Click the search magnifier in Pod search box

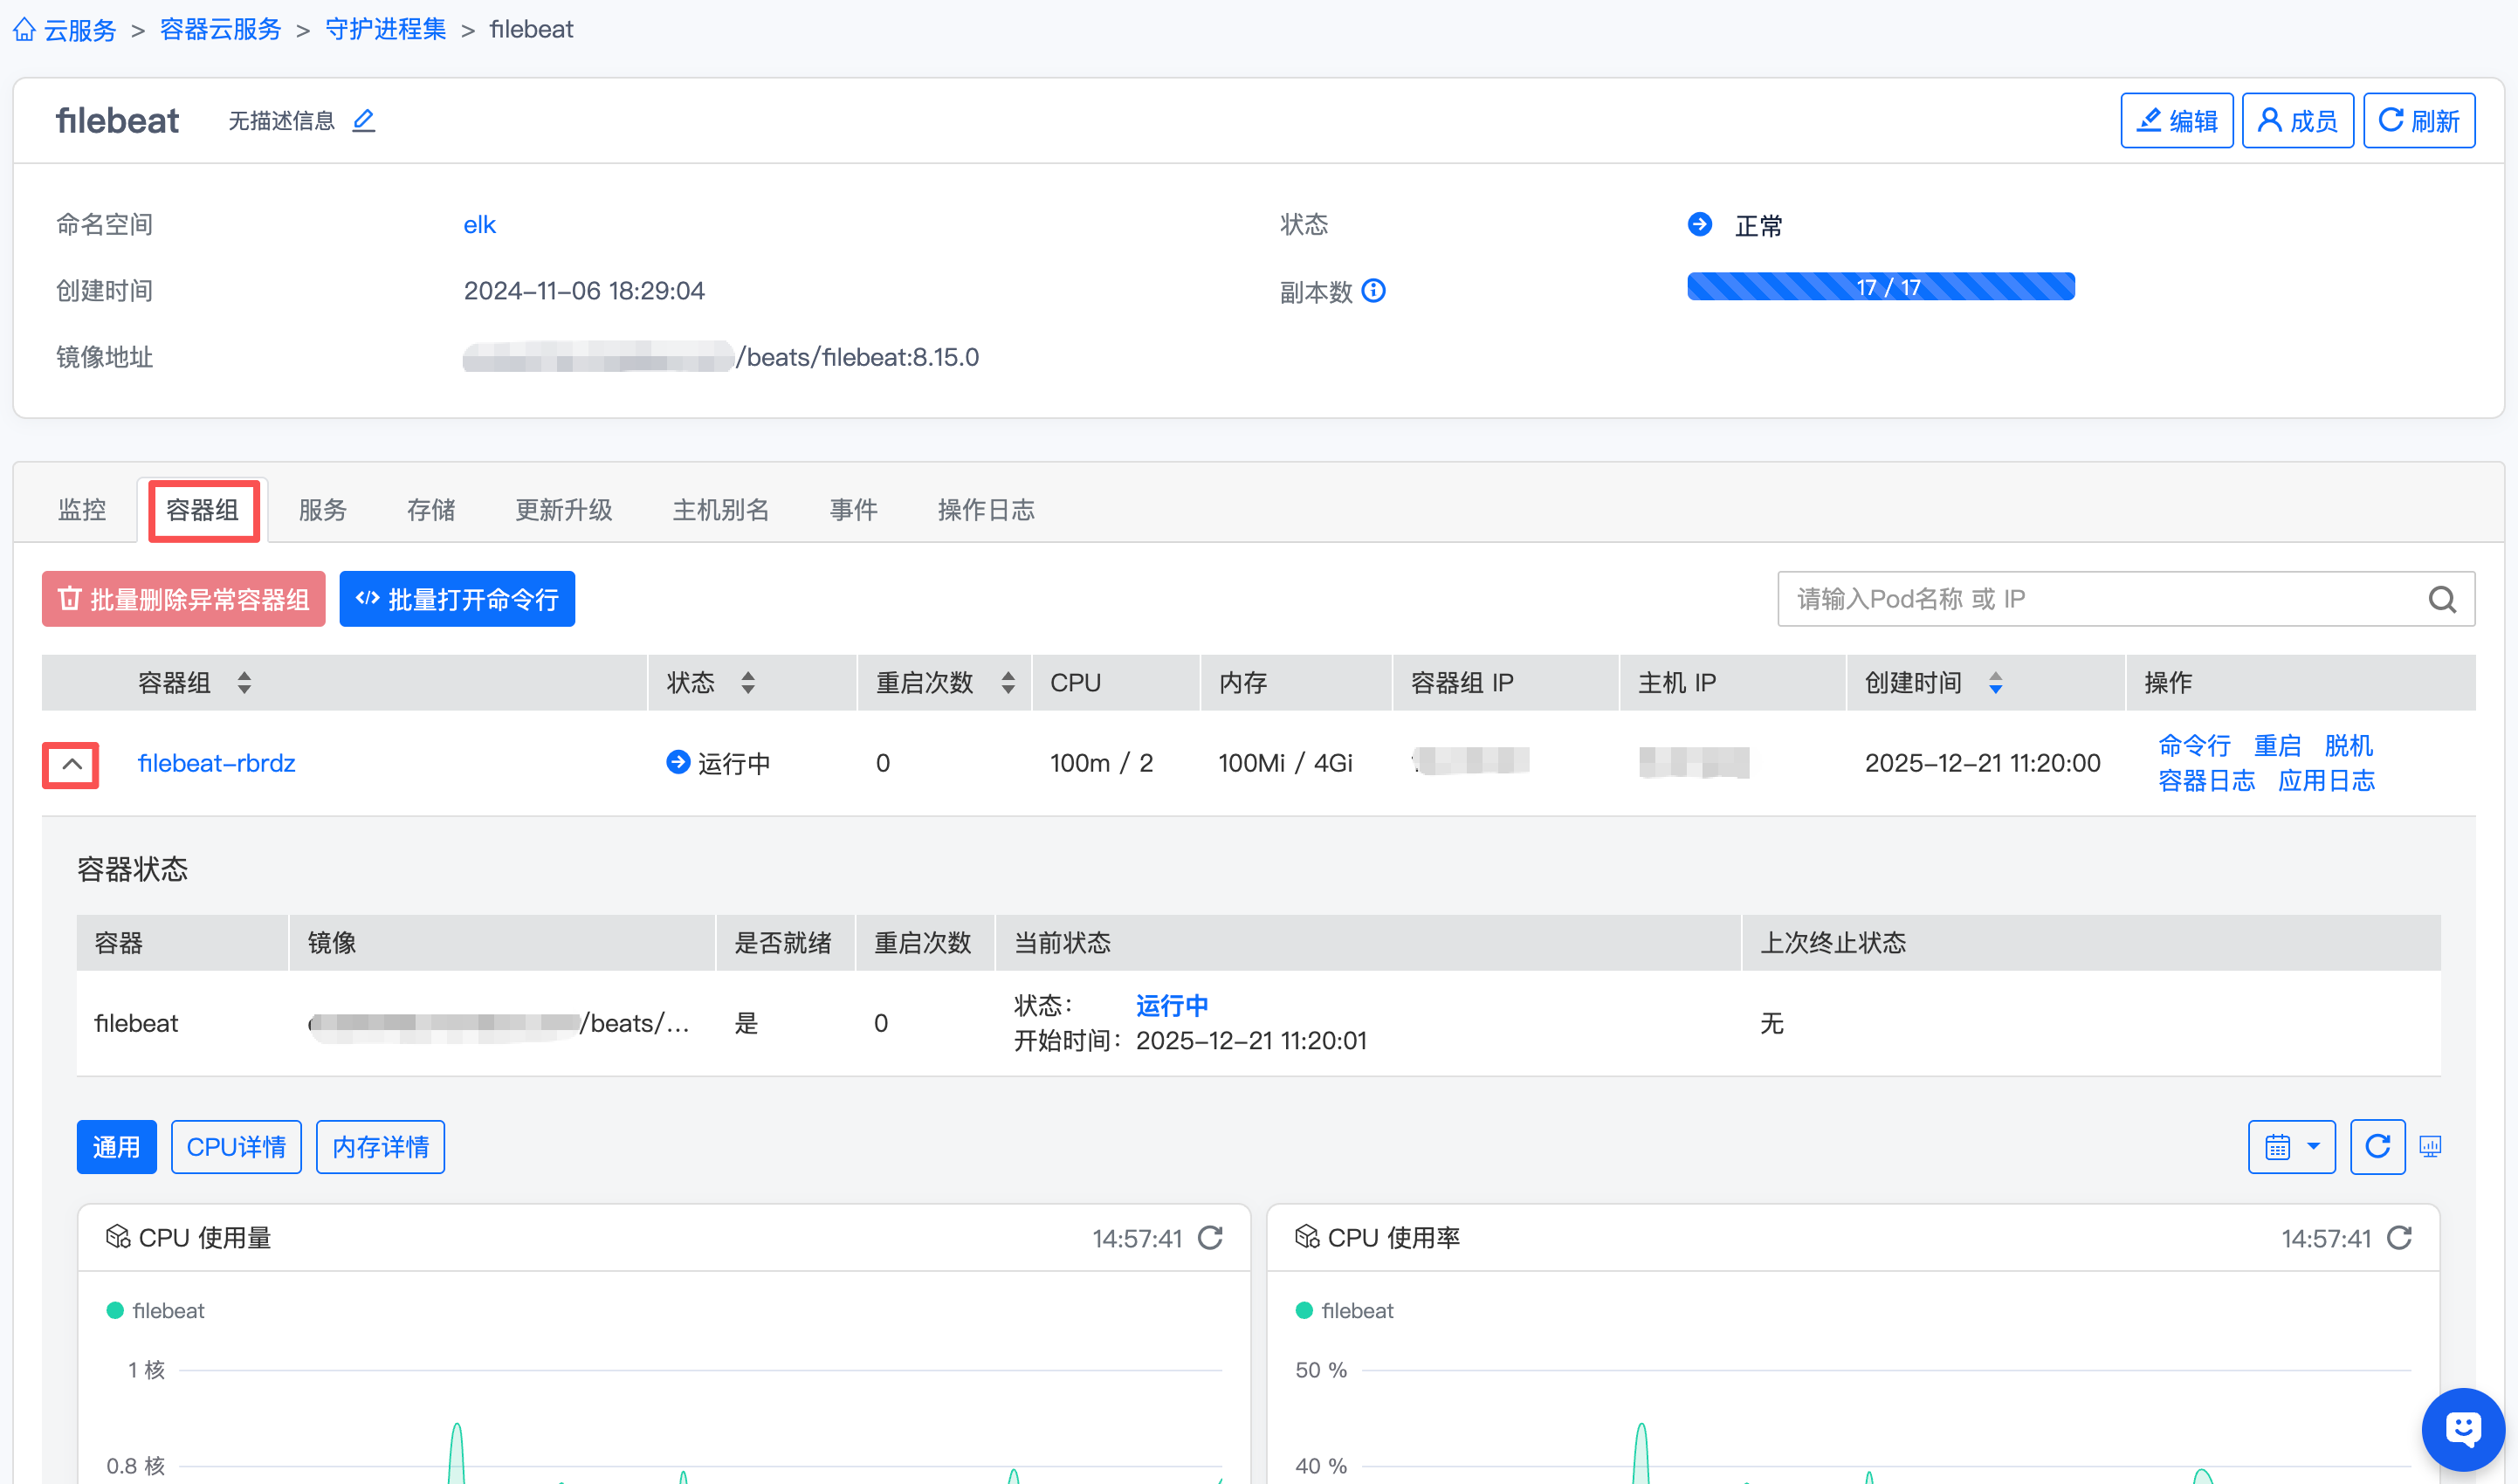(2442, 599)
